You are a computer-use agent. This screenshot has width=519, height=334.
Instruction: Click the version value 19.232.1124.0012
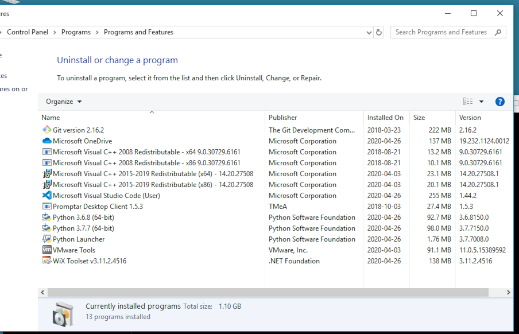click(x=484, y=141)
